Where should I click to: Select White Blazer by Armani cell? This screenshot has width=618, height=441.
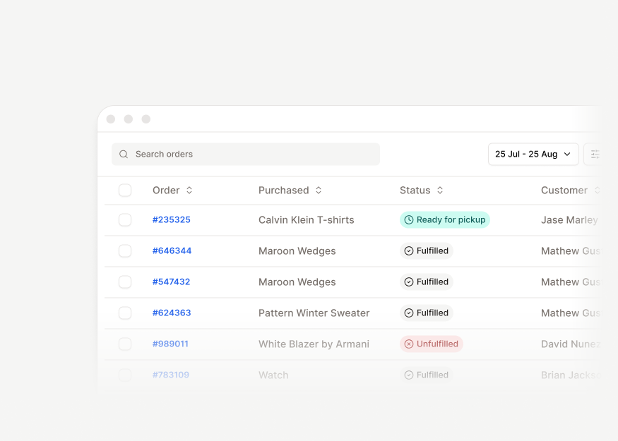pyautogui.click(x=314, y=344)
